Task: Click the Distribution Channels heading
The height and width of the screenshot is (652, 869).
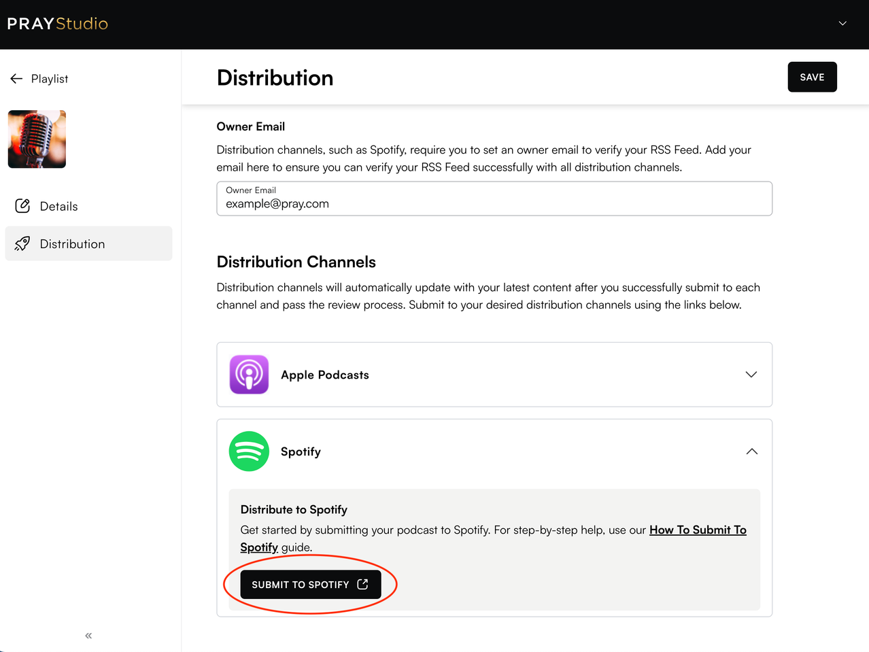Action: (x=296, y=262)
